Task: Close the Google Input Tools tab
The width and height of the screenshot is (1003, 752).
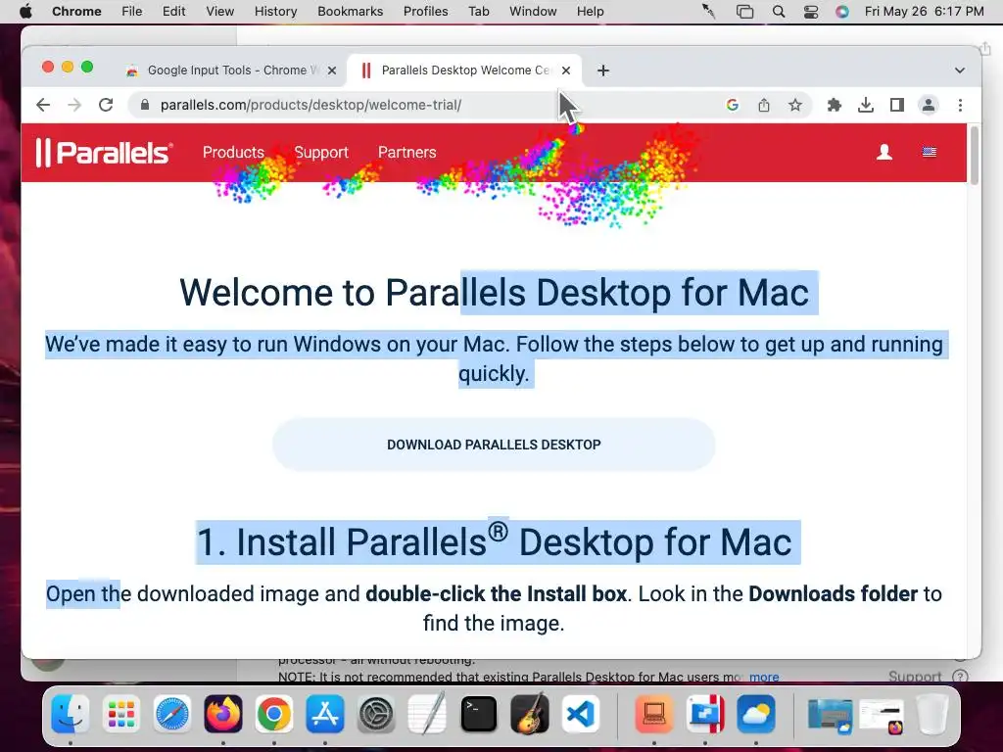Action: [332, 70]
